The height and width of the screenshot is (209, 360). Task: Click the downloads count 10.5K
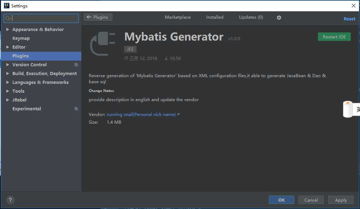coord(173,59)
